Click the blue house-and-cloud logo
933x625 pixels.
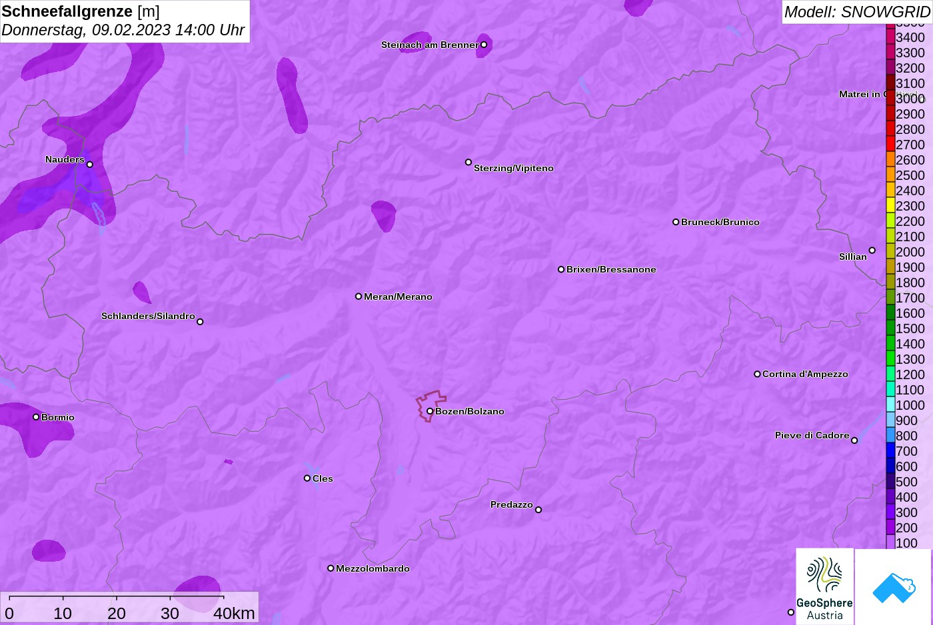click(x=894, y=587)
